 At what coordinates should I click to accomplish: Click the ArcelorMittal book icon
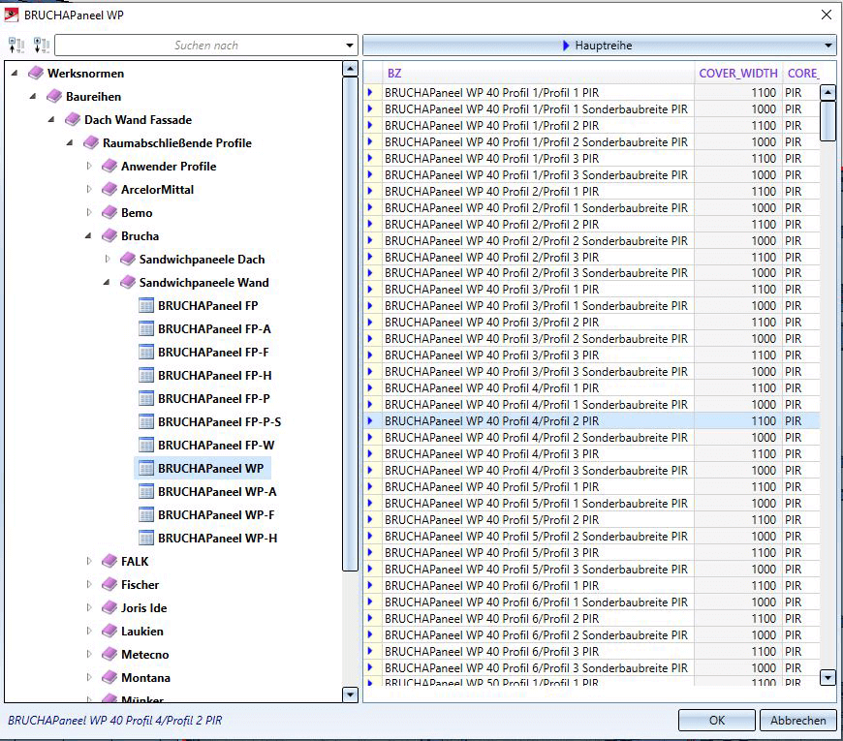(109, 189)
